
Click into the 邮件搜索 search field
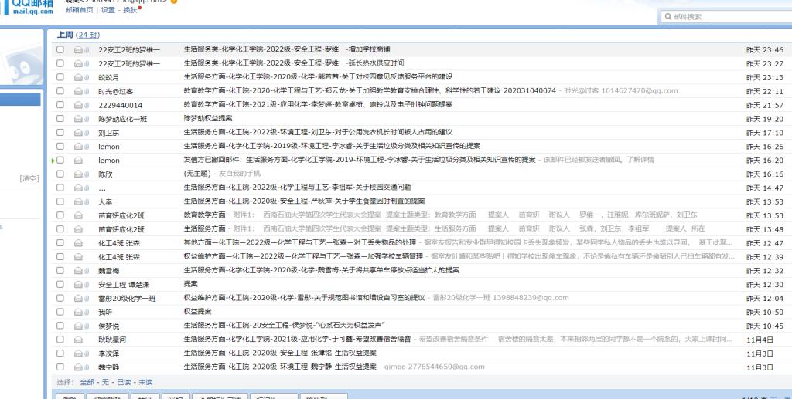pyautogui.click(x=727, y=16)
